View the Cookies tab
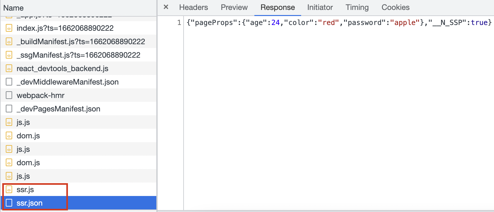The height and width of the screenshot is (212, 494). 395,7
